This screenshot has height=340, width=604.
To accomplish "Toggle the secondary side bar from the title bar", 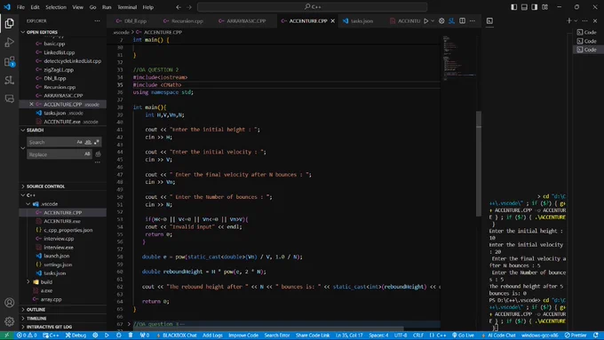I will click(535, 7).
